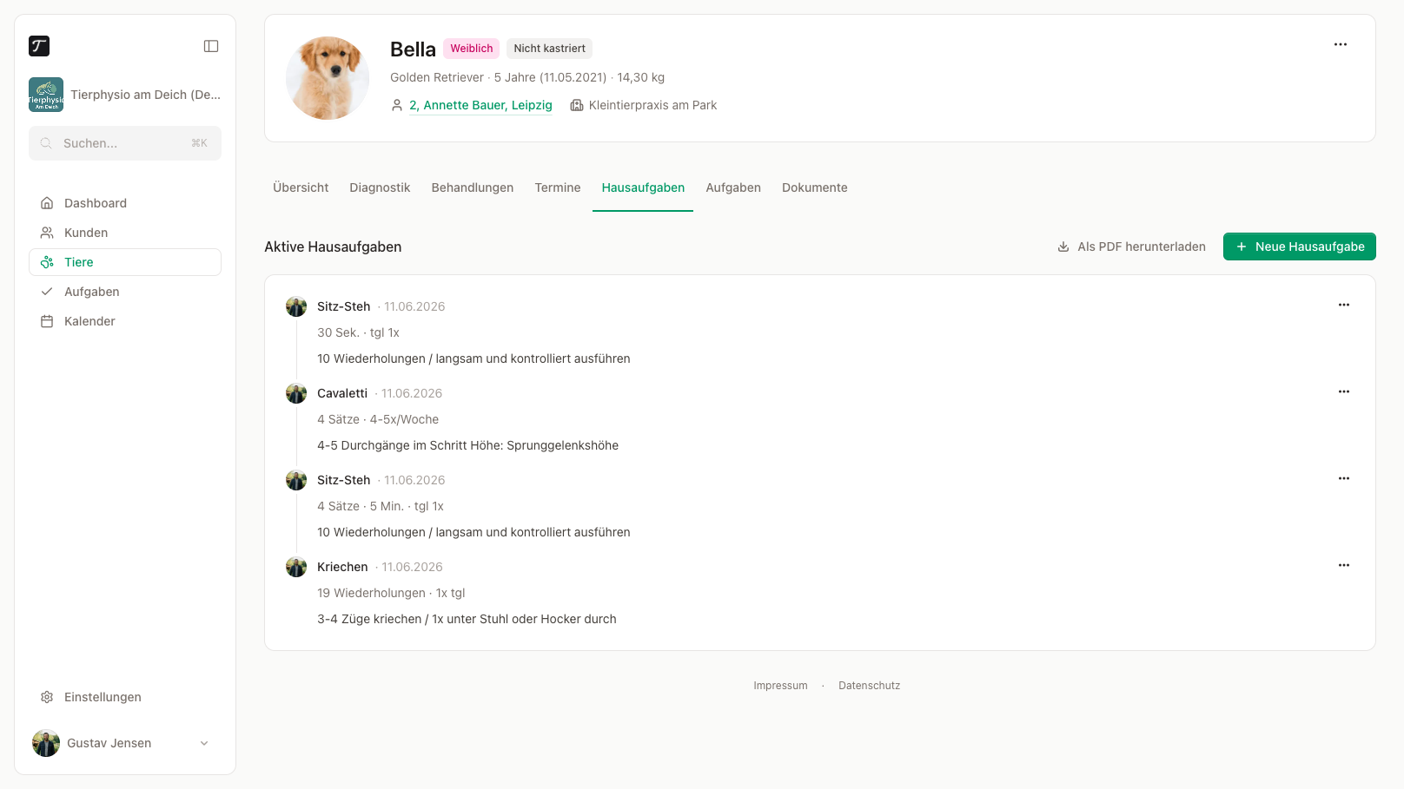Screen dimensions: 1404x789
Task: Click the Impressum footer link
Action: (780, 686)
